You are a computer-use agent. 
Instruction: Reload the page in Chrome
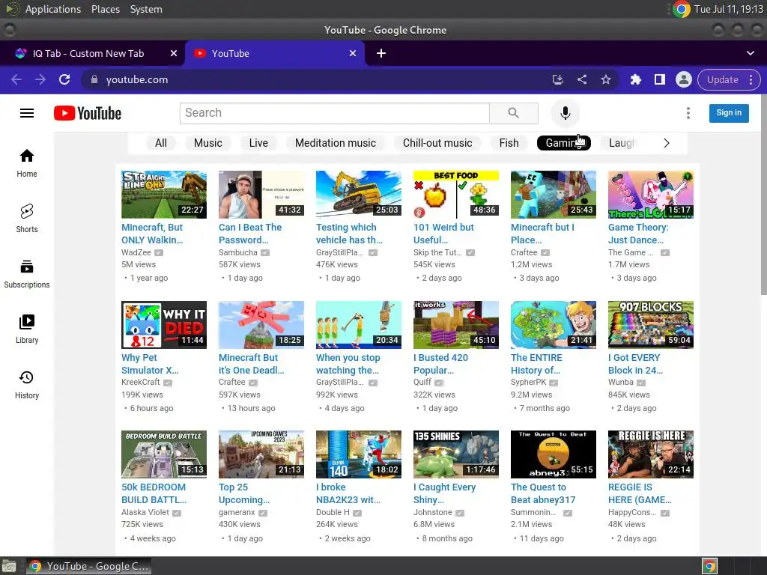coord(64,79)
